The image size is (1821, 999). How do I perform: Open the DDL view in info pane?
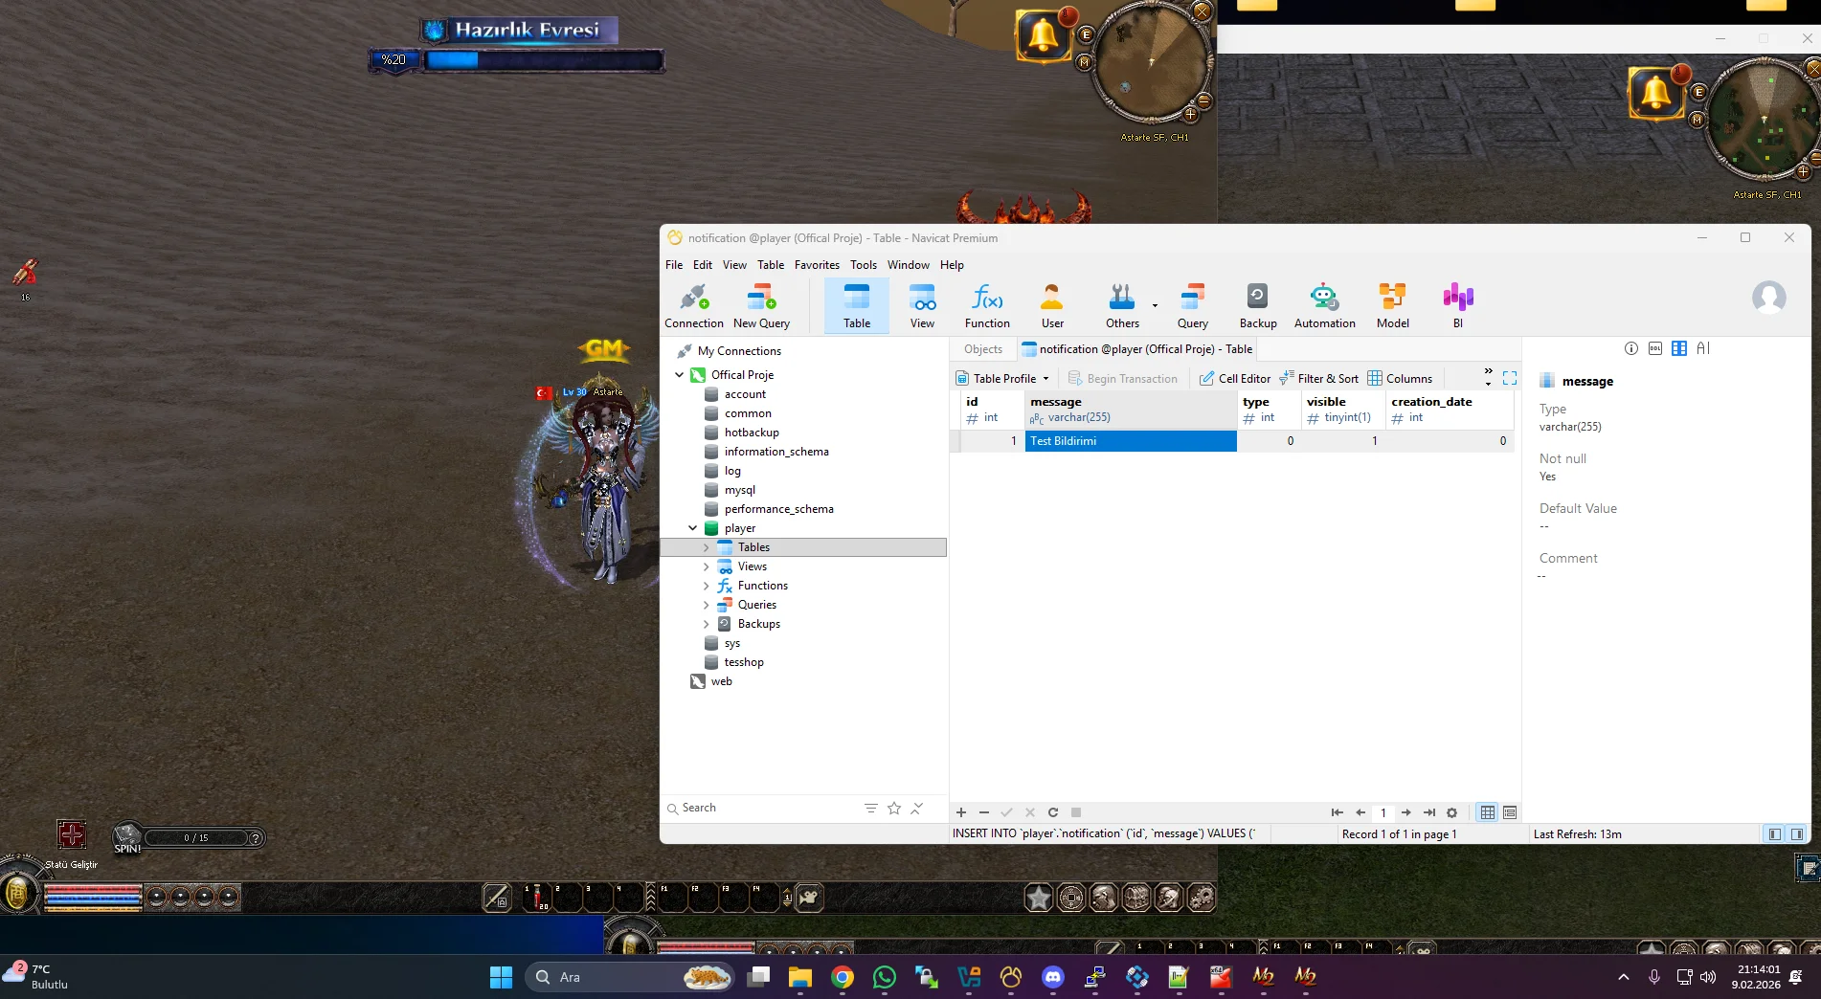tap(1655, 348)
